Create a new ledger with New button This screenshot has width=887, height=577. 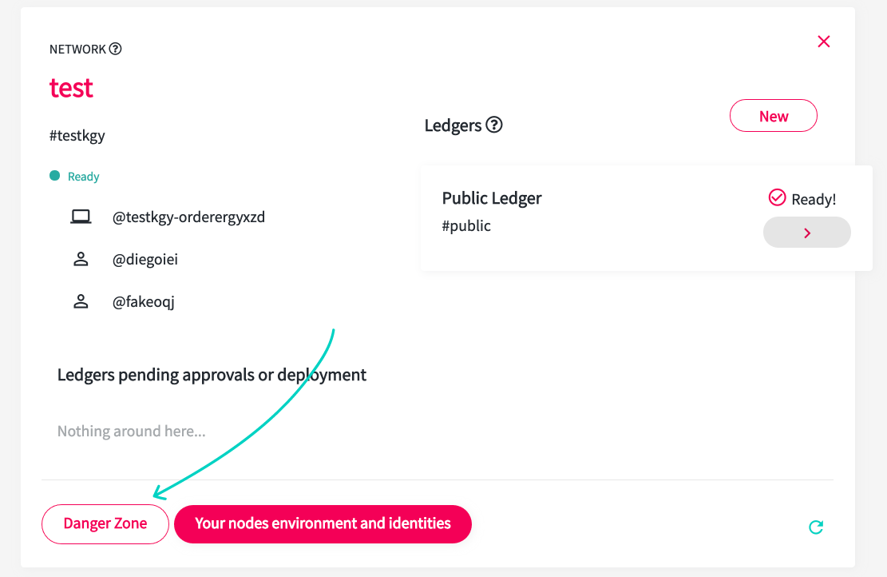pyautogui.click(x=774, y=116)
